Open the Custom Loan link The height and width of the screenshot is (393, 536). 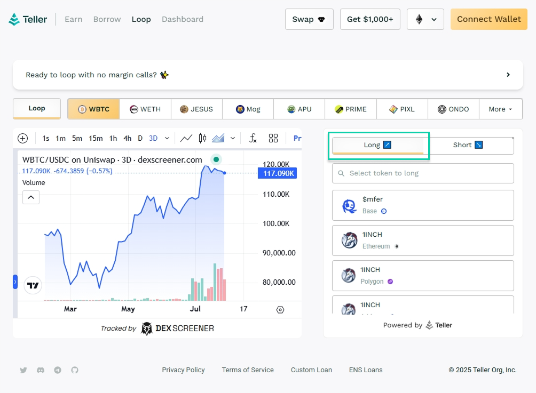click(x=311, y=370)
